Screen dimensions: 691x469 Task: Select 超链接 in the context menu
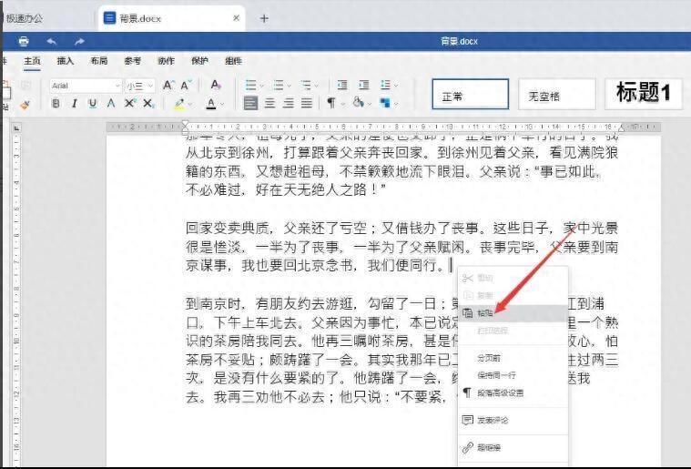pyautogui.click(x=488, y=447)
